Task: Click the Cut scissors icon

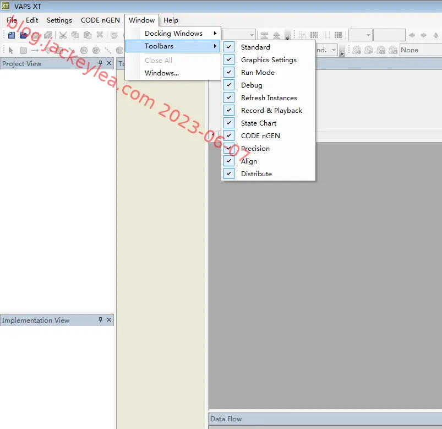Action: pos(63,35)
